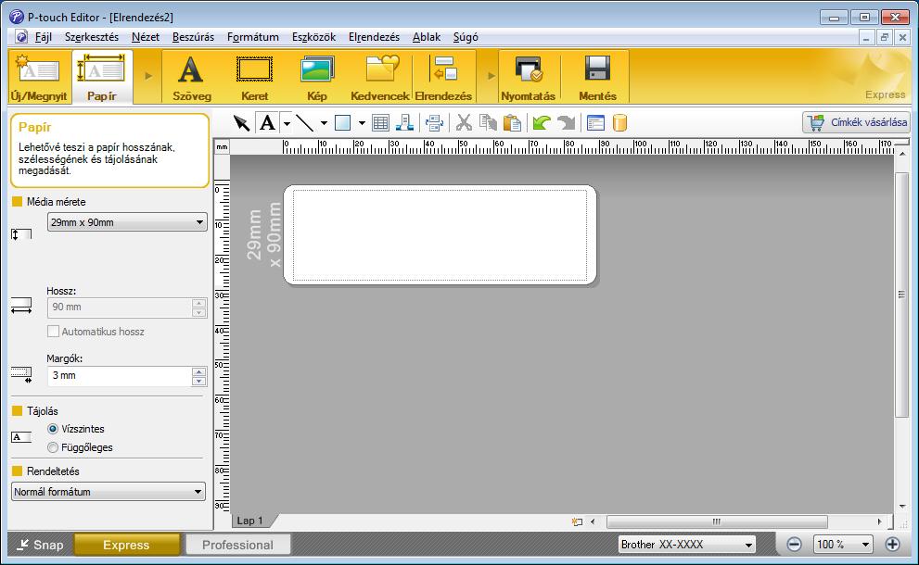
Task: Expand the text tool dropdown arrow
Action: [287, 123]
